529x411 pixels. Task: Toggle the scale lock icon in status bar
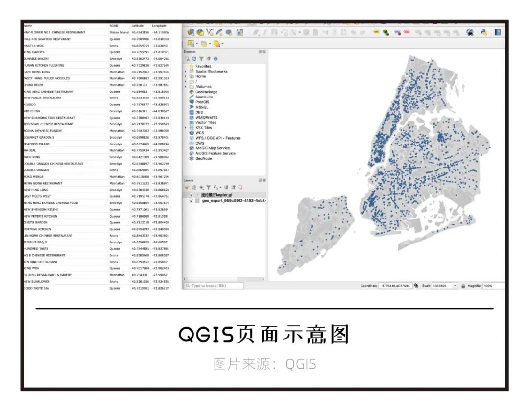coord(463,286)
